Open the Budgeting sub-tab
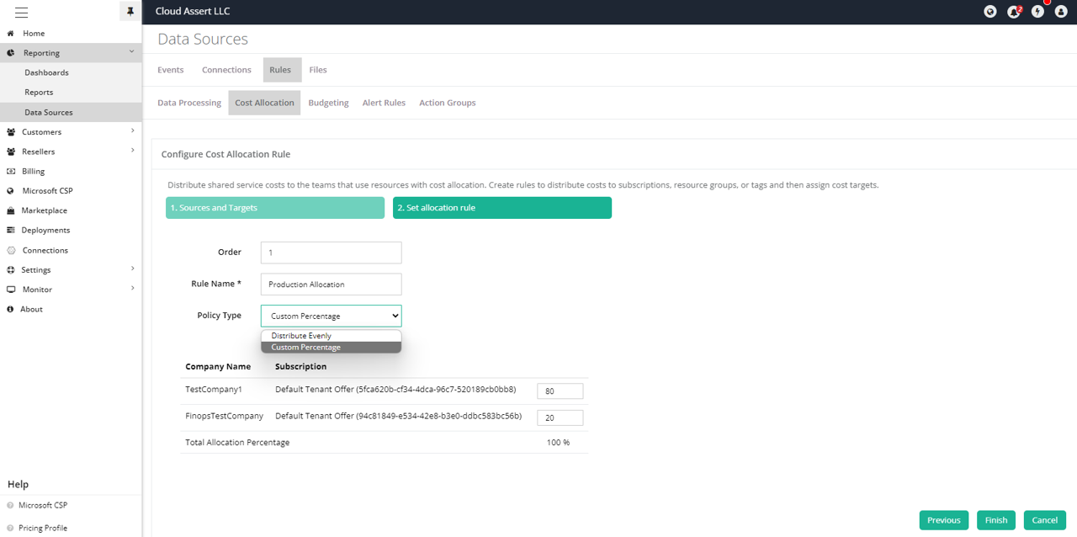Viewport: 1077px width, 537px height. pos(328,103)
